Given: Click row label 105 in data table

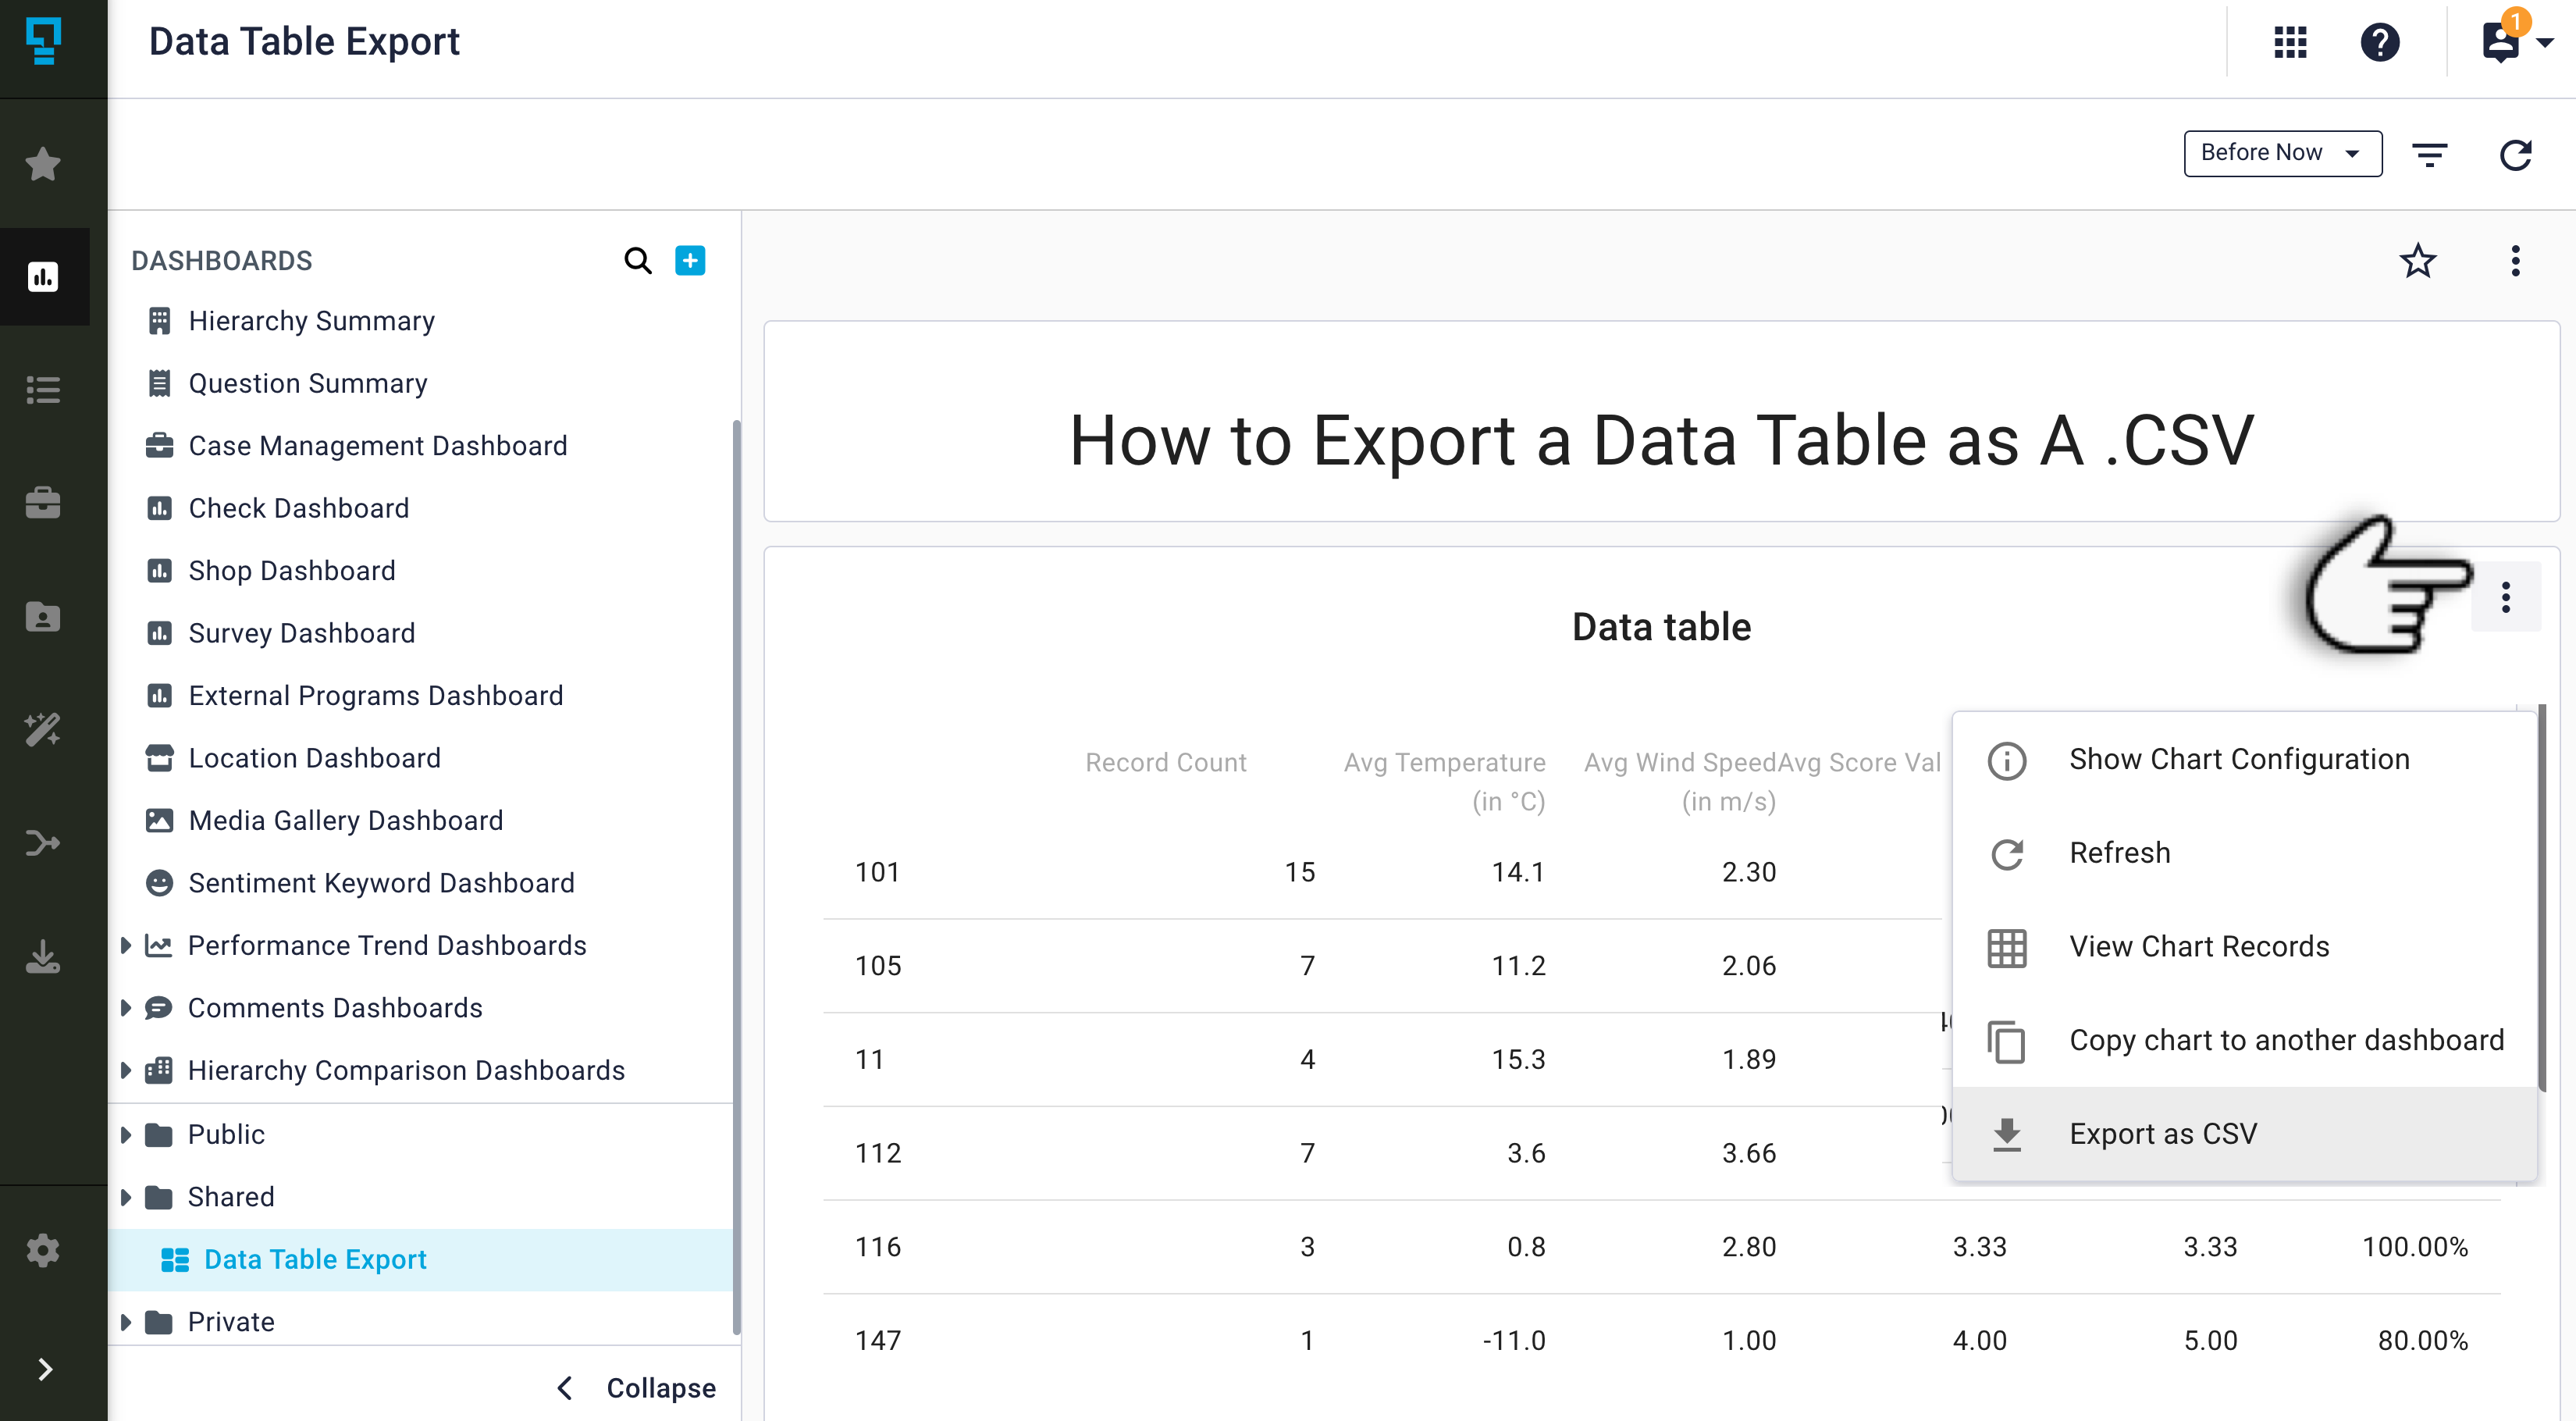Looking at the screenshot, I should pyautogui.click(x=878, y=966).
